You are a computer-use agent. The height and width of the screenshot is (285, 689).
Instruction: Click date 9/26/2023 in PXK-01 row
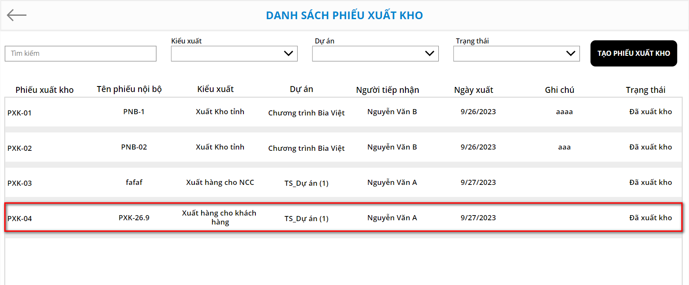tap(478, 112)
